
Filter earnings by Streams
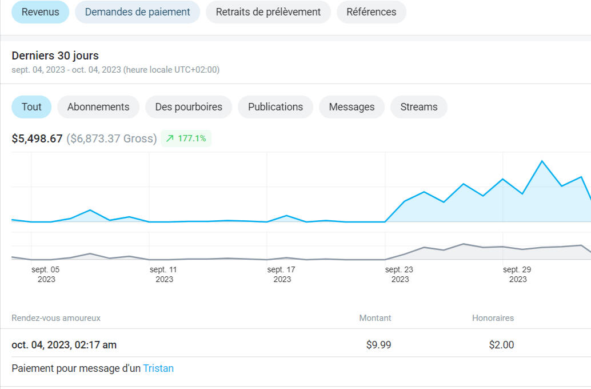point(418,107)
